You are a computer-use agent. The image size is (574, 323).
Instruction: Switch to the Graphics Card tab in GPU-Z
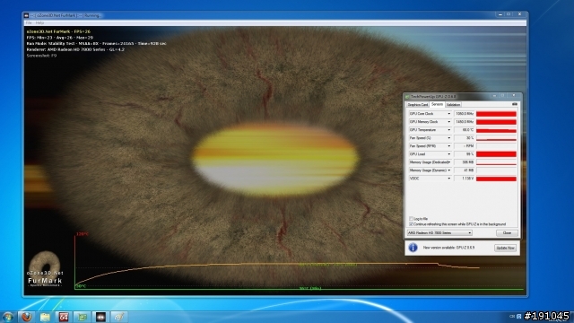418,105
